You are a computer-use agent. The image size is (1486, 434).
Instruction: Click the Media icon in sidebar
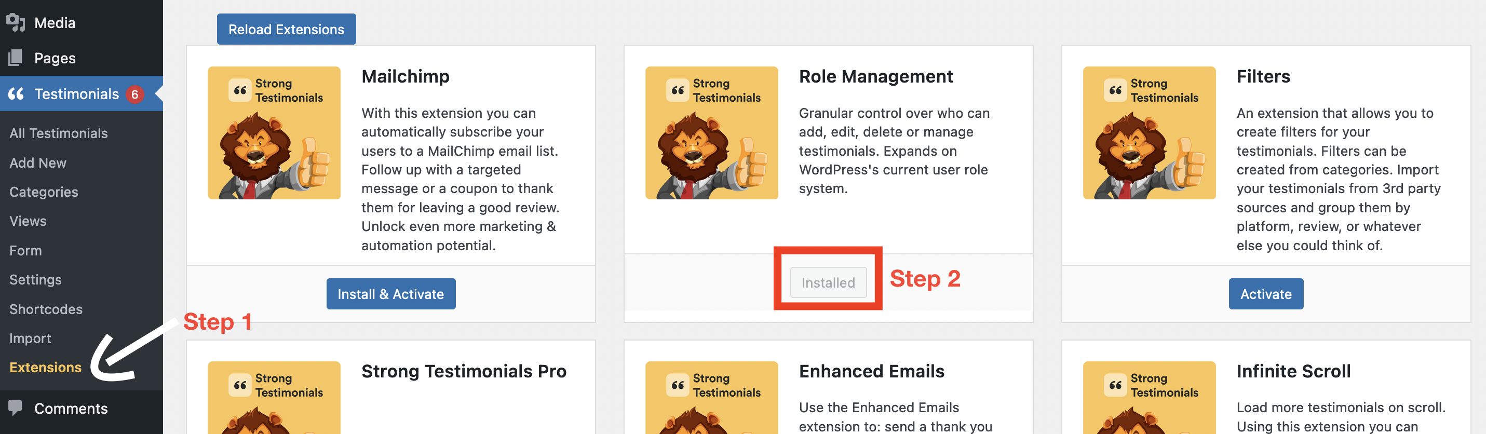(x=16, y=22)
